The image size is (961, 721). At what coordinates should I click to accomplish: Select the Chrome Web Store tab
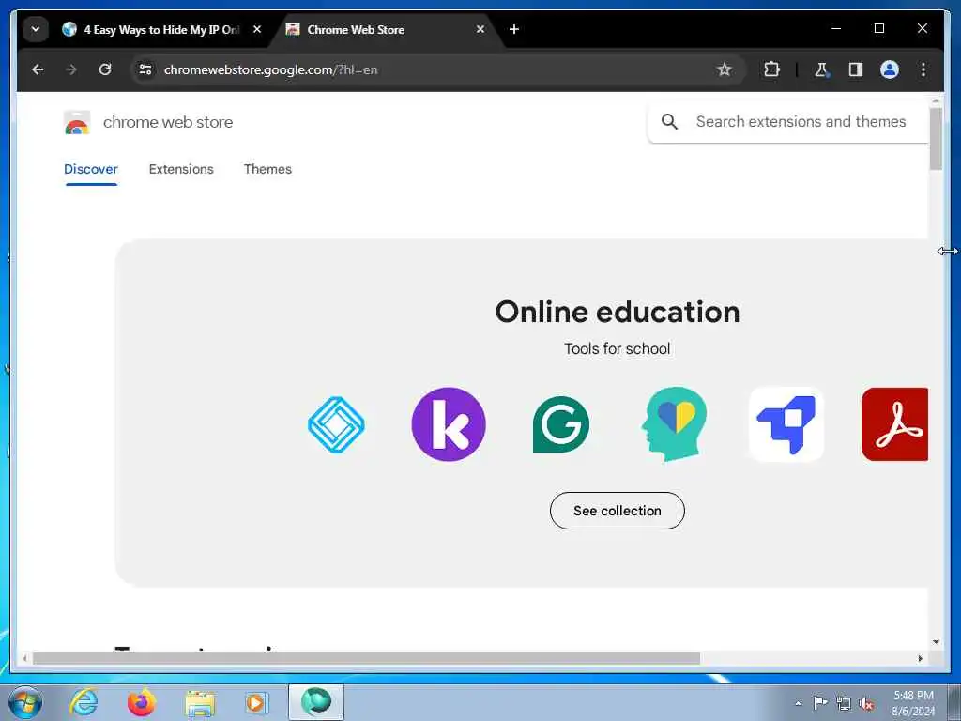[x=386, y=29]
